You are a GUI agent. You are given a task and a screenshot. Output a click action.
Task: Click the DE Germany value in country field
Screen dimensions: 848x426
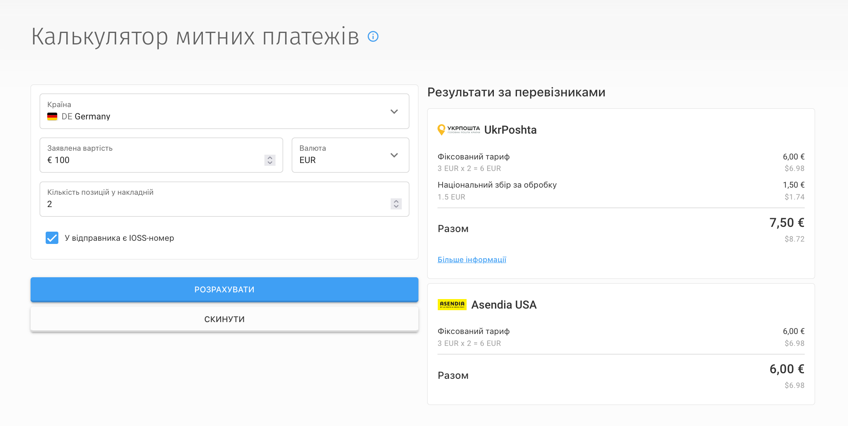pyautogui.click(x=86, y=117)
